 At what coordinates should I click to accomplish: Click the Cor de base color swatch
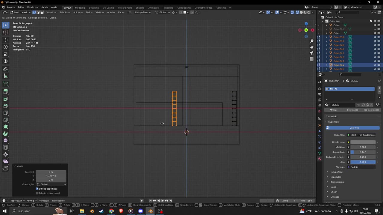[x=363, y=142]
